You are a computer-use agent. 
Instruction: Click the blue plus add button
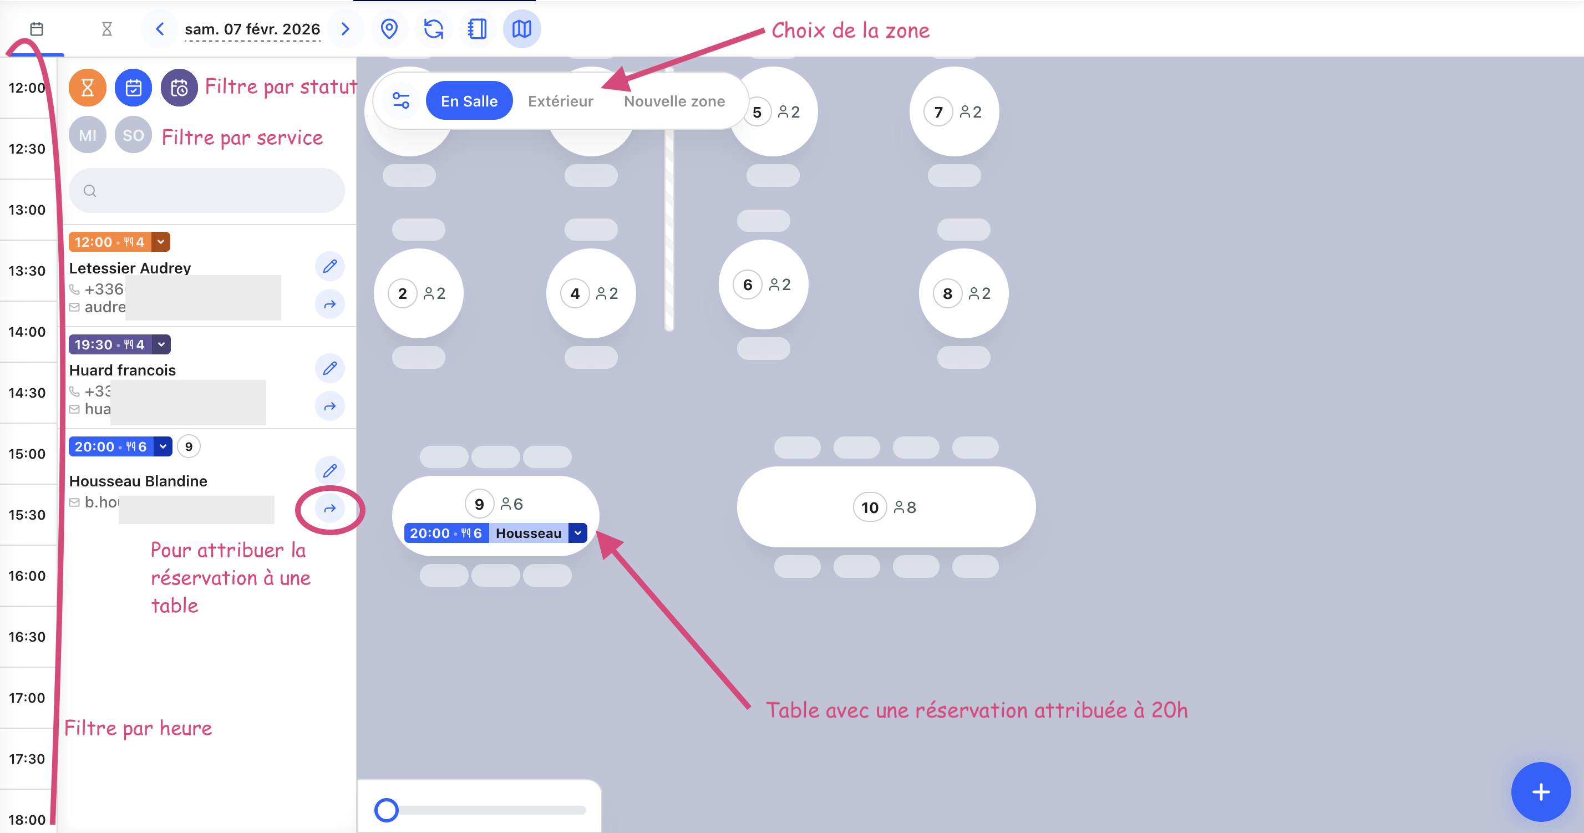1540,792
